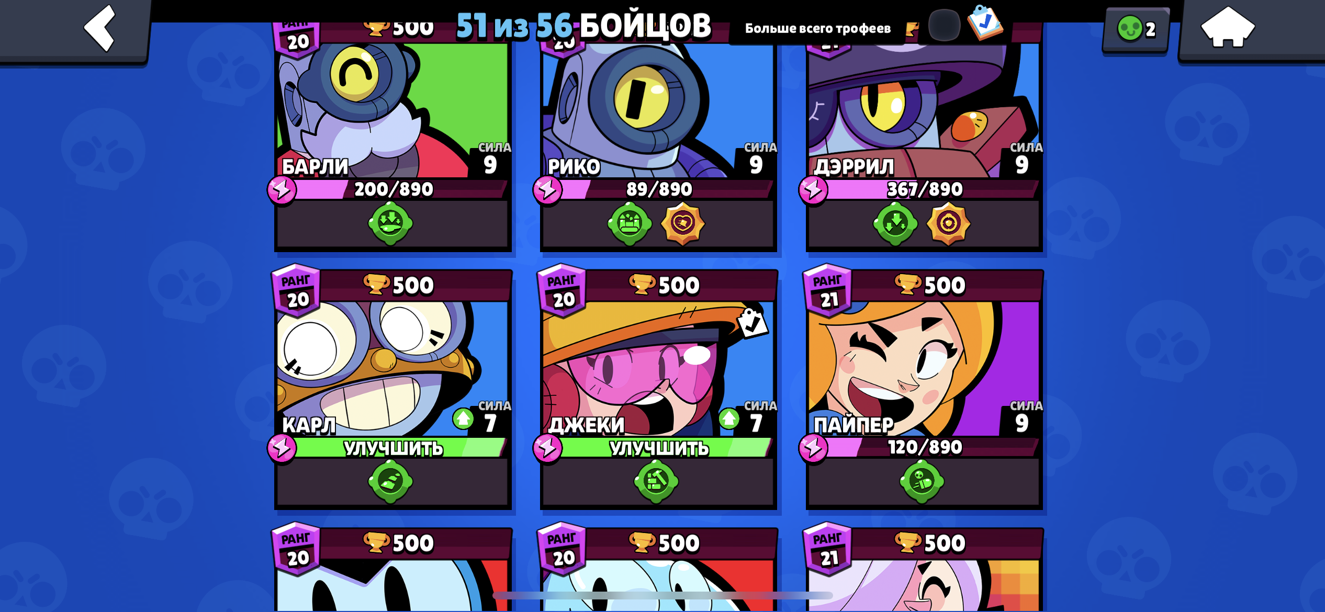Select Карл's green gadget icon
The height and width of the screenshot is (612, 1325).
390,482
